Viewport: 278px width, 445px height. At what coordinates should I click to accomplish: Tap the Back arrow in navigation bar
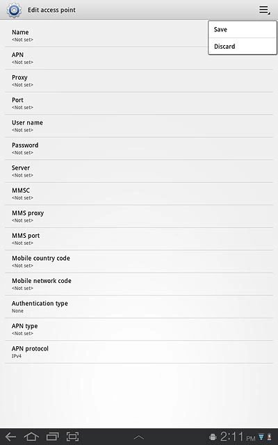pyautogui.click(x=10, y=437)
